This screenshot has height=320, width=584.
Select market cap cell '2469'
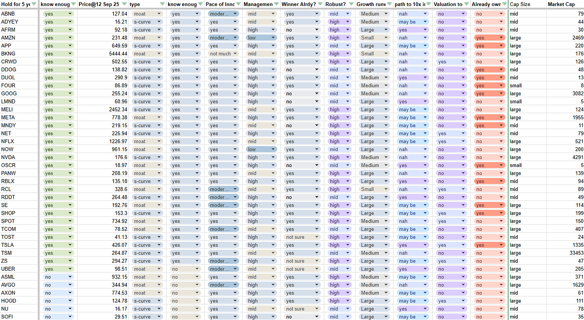565,38
